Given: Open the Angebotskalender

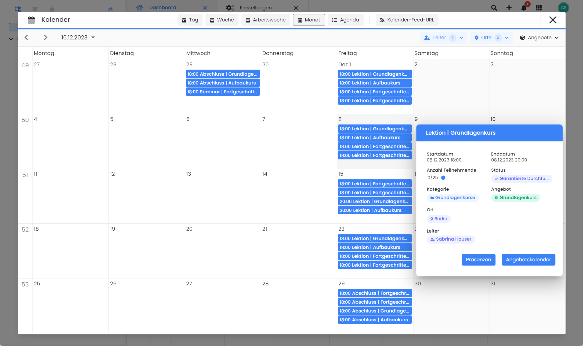Looking at the screenshot, I should tap(528, 260).
